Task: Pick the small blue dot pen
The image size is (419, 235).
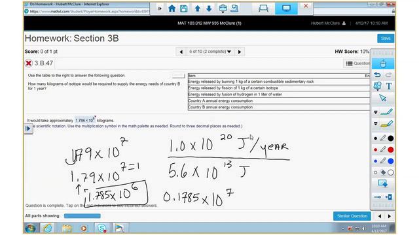Action: click(375, 161)
